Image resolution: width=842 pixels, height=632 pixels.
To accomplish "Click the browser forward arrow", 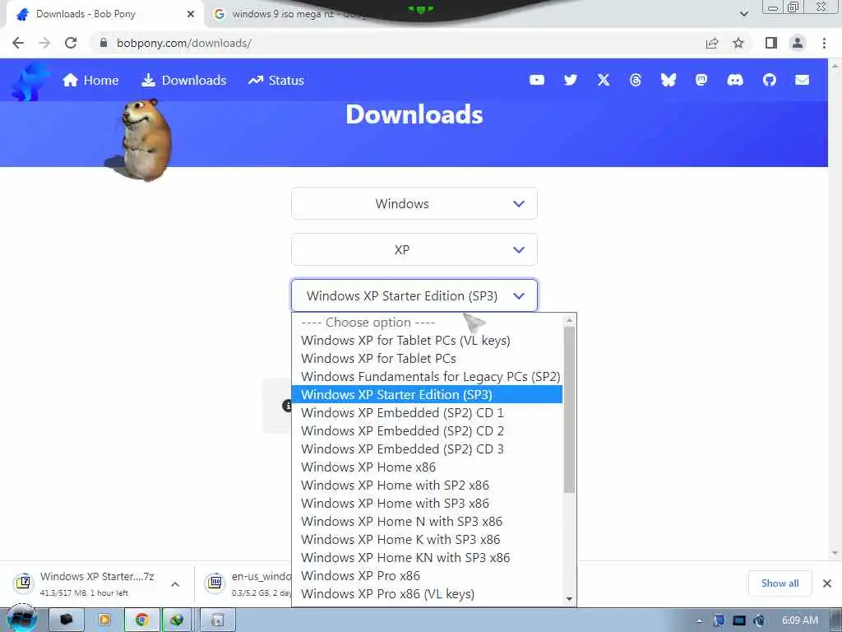I will [44, 43].
